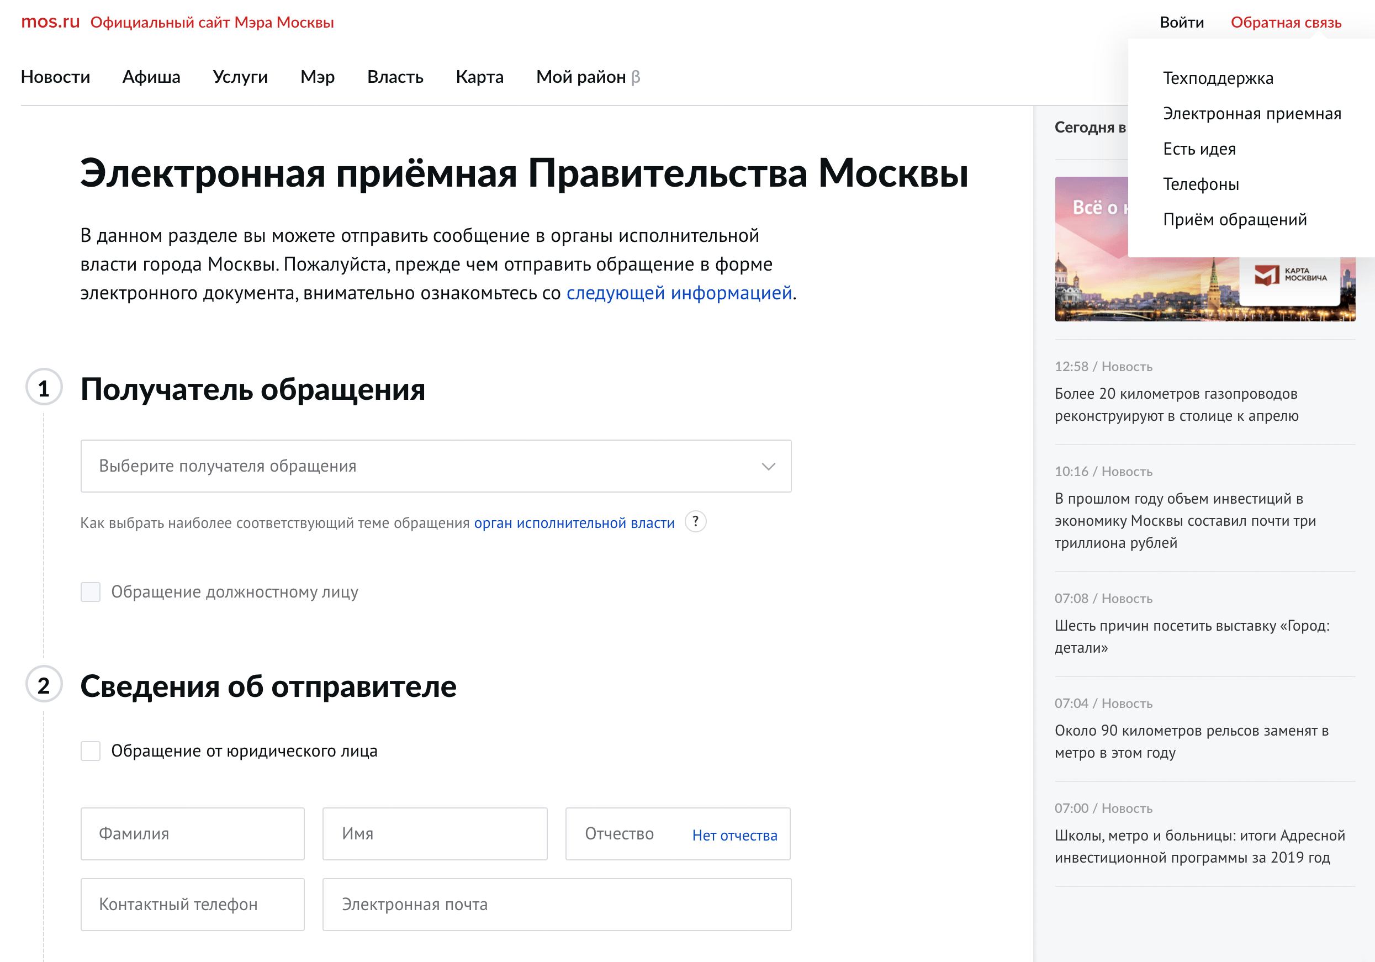The height and width of the screenshot is (962, 1375).
Task: Follow the орган исполнительной власти link
Action: (574, 523)
